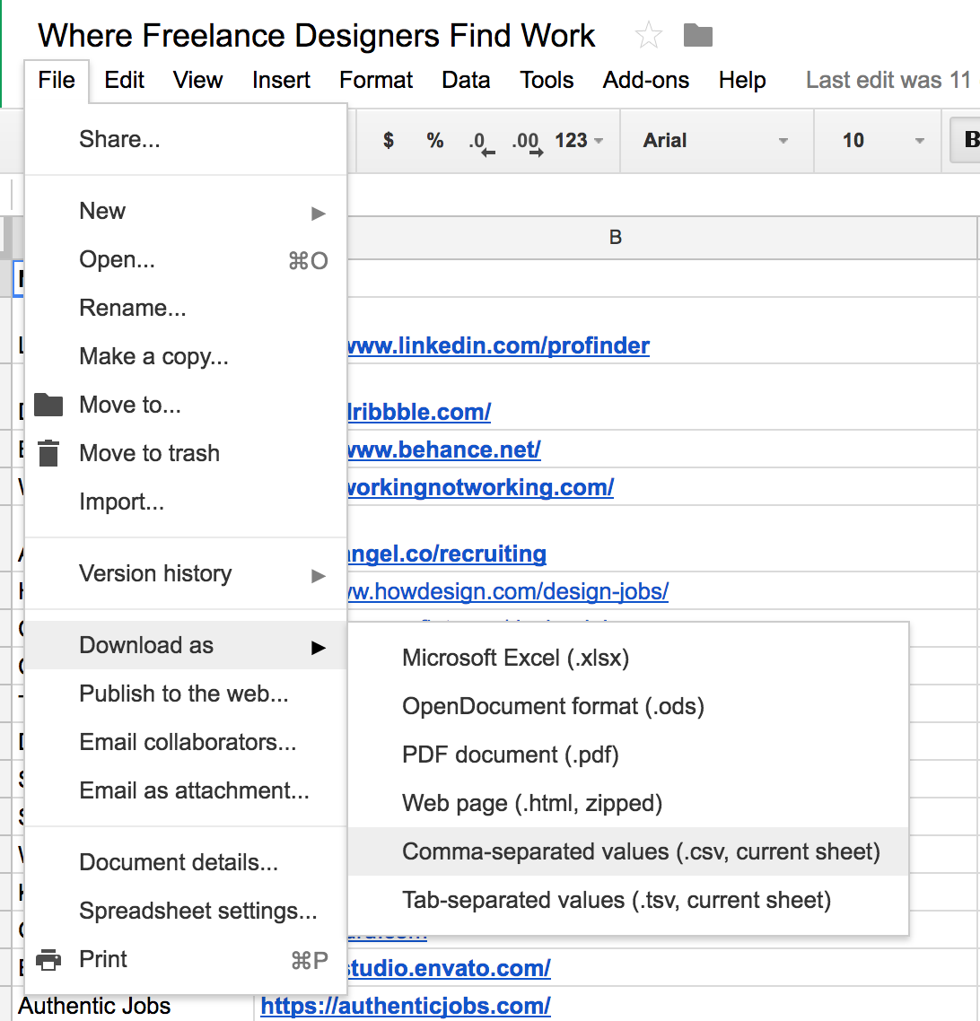This screenshot has height=1021, width=980.
Task: Expand the Version history submenu
Action: click(186, 573)
